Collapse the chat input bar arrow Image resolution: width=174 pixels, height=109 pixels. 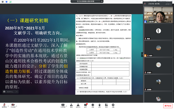[17, 92]
